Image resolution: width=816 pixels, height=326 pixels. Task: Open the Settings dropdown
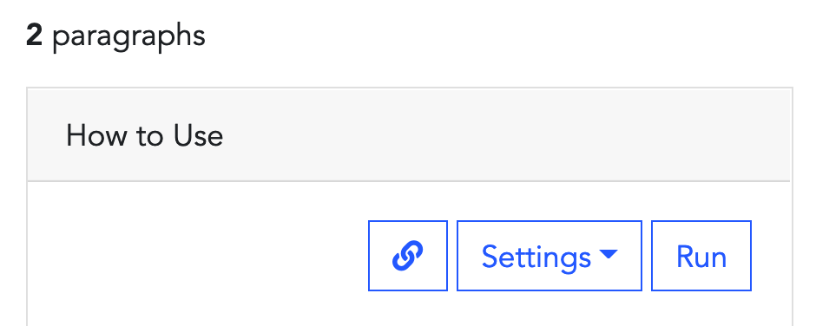pos(549,255)
